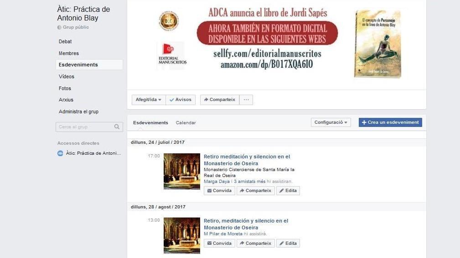Open Fotos section in the sidebar
The width and height of the screenshot is (460, 258).
(65, 88)
